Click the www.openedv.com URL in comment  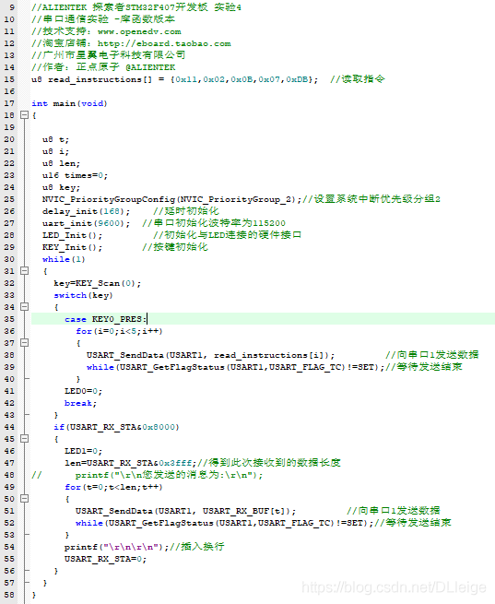tap(139, 31)
